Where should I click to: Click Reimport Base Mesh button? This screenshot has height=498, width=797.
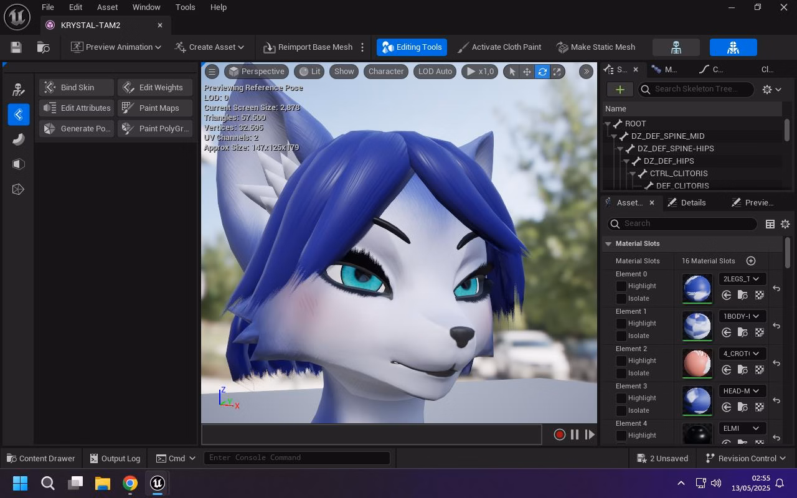pos(308,47)
